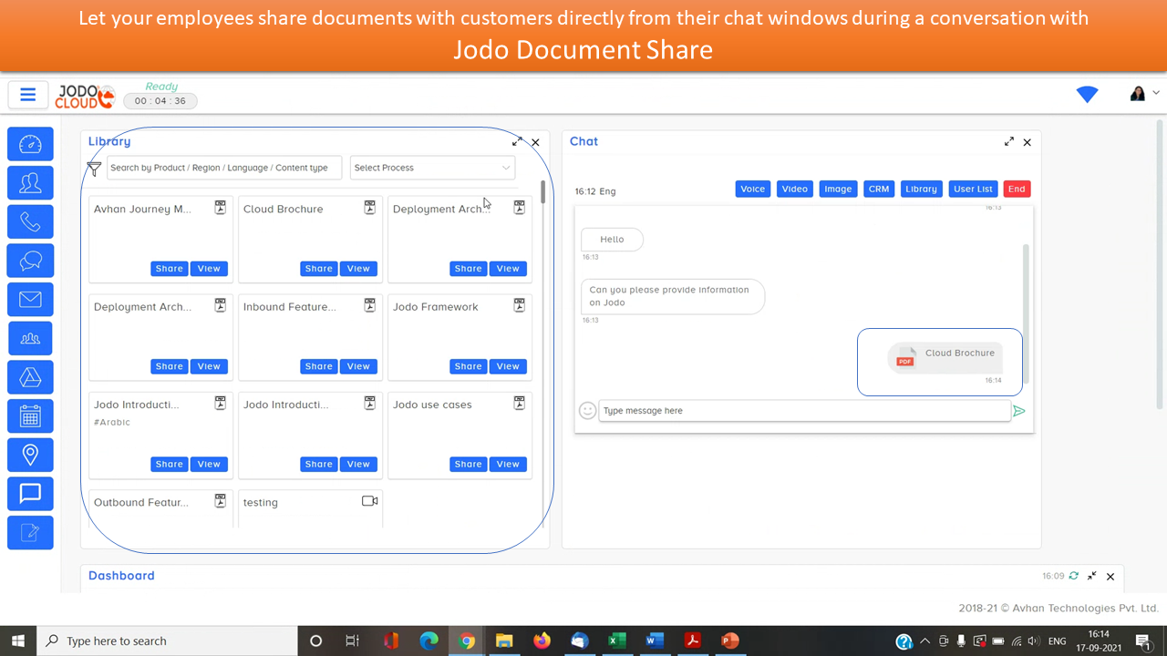The image size is (1167, 656).
Task: Toggle the hamburger menu button
Action: tap(27, 95)
